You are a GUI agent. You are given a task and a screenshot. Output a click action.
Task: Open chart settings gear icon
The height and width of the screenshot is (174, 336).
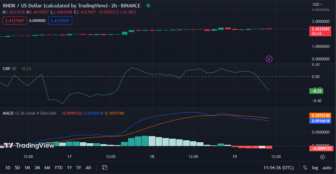pyautogui.click(x=322, y=157)
